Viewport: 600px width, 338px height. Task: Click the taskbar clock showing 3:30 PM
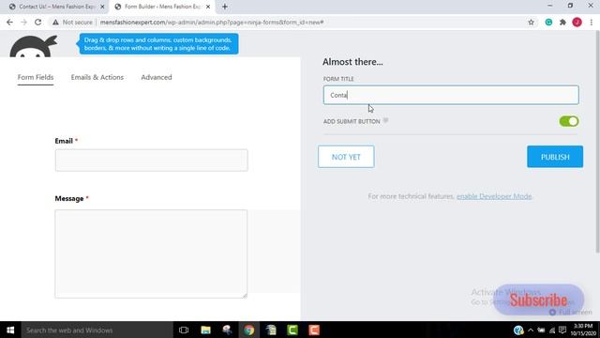(583, 330)
